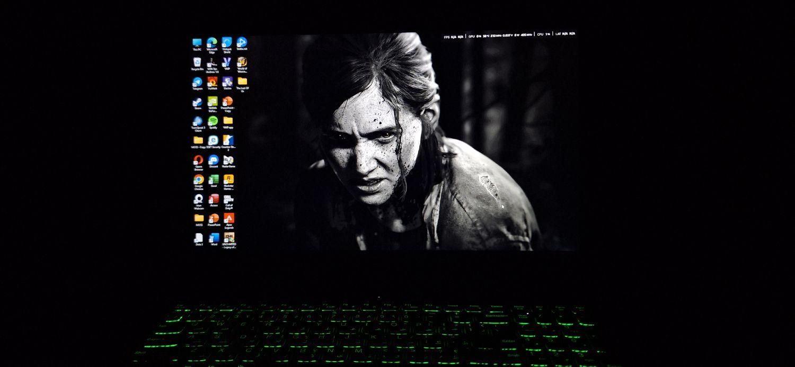795x367 pixels.
Task: Click the CPU usage readout in the overlay
Action: [544, 34]
